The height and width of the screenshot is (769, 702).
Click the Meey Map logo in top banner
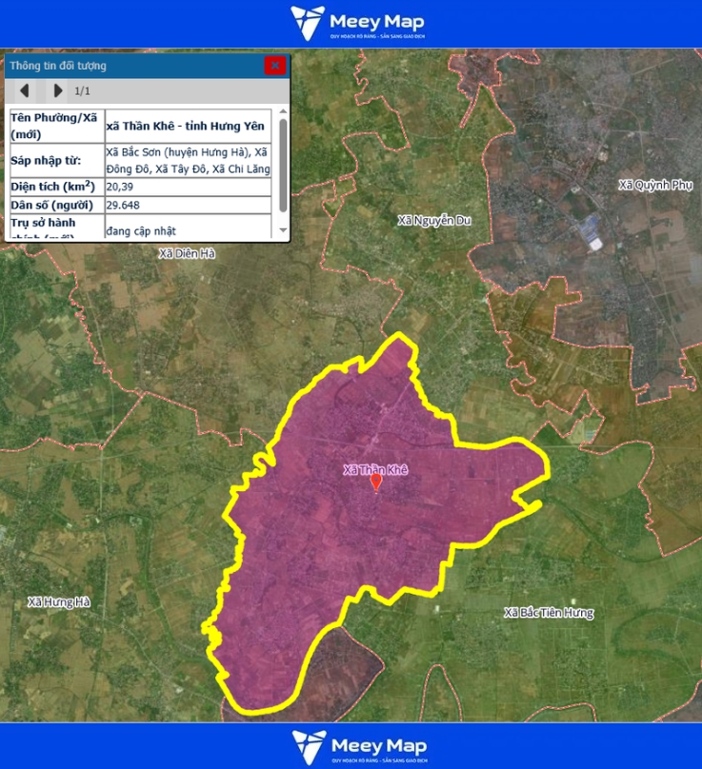(x=357, y=24)
